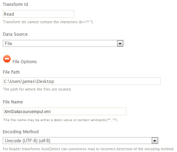Screen dimensions: 177x152
Task: Click the word Read in Transform Id
Action: tap(9, 14)
